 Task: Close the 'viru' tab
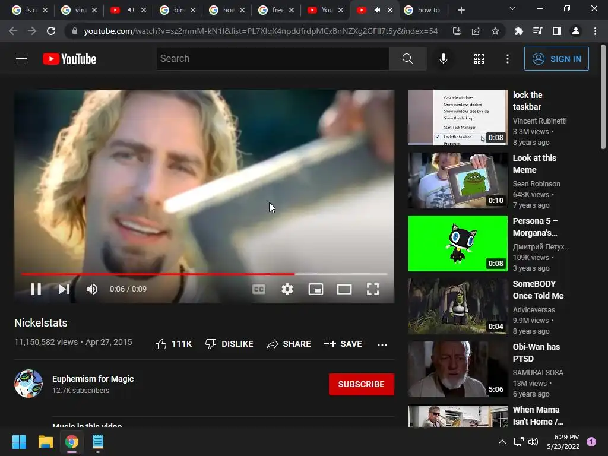point(94,10)
